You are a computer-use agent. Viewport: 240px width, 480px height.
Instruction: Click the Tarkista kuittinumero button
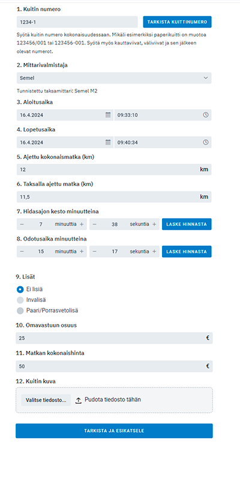pyautogui.click(x=177, y=22)
